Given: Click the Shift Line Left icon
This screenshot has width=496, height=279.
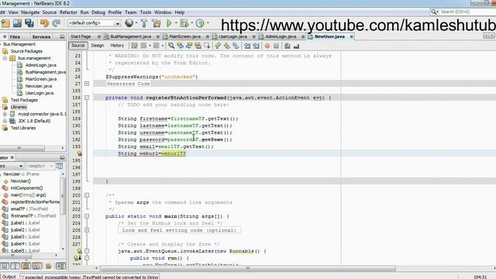Looking at the screenshot, I should (x=247, y=46).
